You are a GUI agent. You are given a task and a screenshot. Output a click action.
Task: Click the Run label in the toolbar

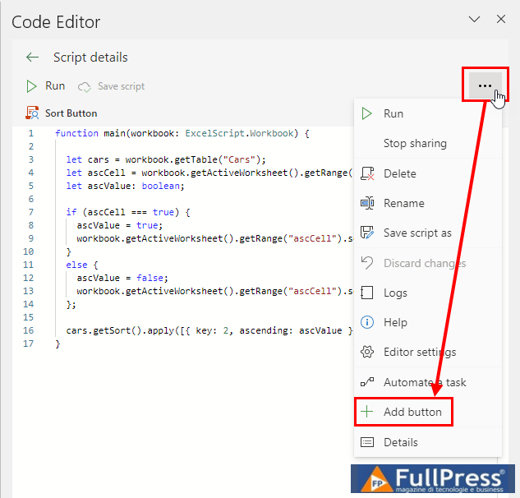55,86
